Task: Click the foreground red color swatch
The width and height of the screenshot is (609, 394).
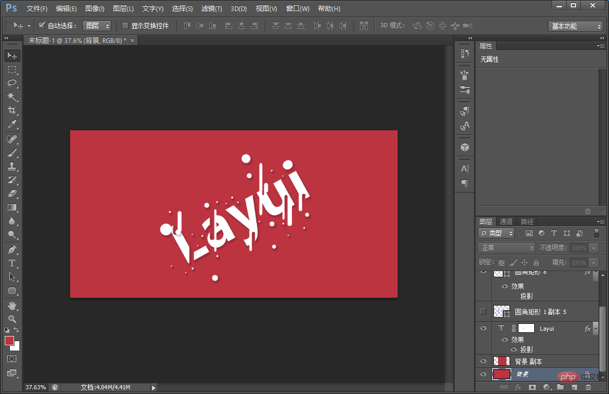Action: [9, 341]
